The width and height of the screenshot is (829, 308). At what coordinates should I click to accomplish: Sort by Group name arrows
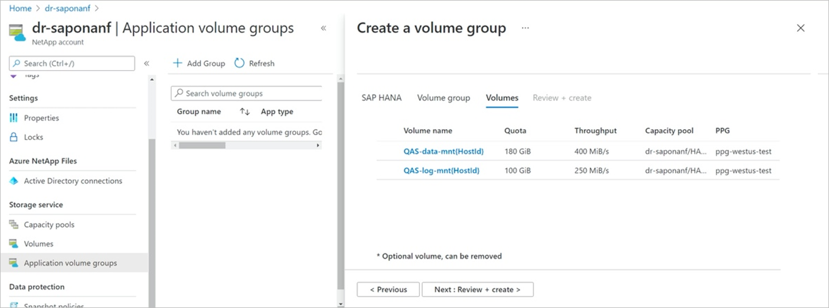pos(244,112)
